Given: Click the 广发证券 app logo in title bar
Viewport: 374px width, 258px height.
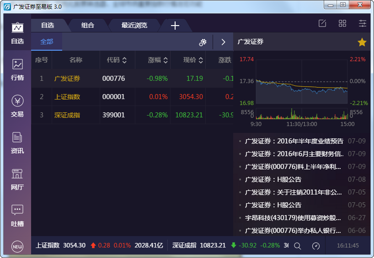Looking at the screenshot, I should click(x=7, y=7).
